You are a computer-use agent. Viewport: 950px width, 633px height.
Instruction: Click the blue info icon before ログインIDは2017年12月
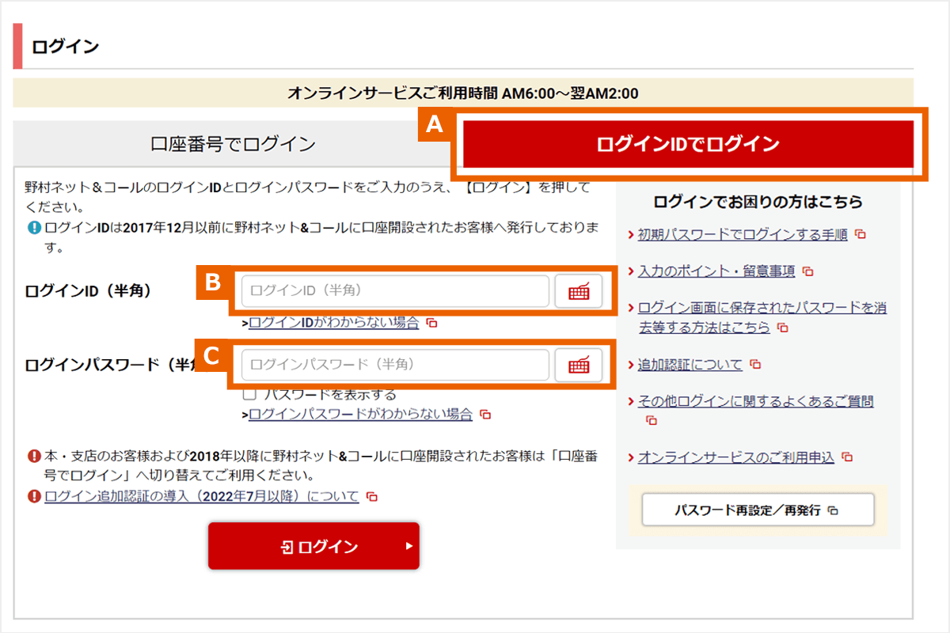pos(33,228)
